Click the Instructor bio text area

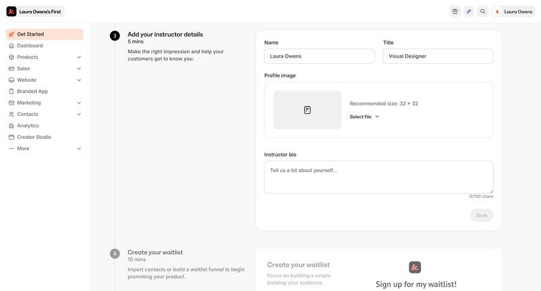[379, 177]
